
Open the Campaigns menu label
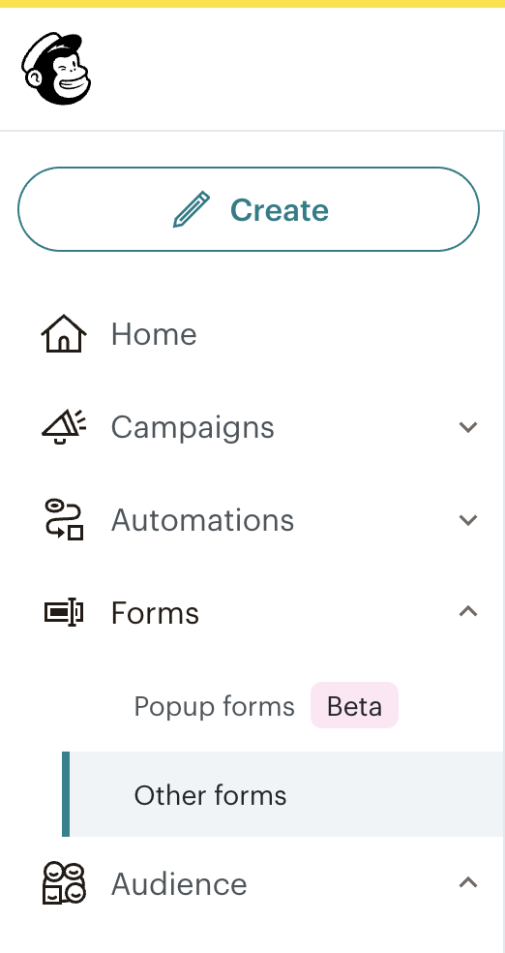coord(193,427)
